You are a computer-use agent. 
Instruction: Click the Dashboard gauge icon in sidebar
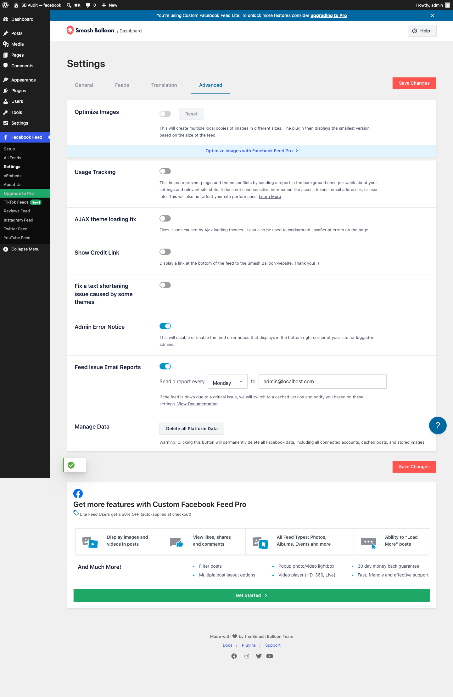[6, 19]
